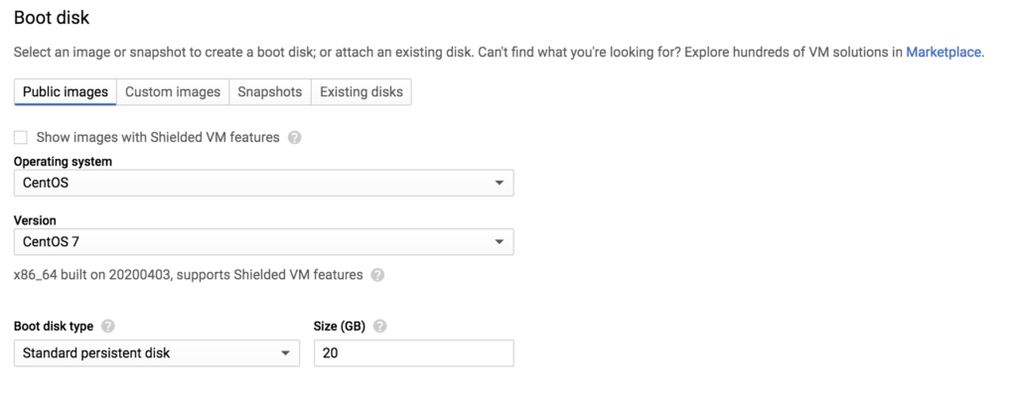Open help tooltip for Size (GB)
This screenshot has width=1017, height=410.
[x=380, y=326]
